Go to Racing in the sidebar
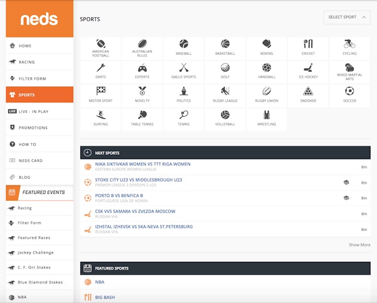377x303 pixels. point(27,62)
